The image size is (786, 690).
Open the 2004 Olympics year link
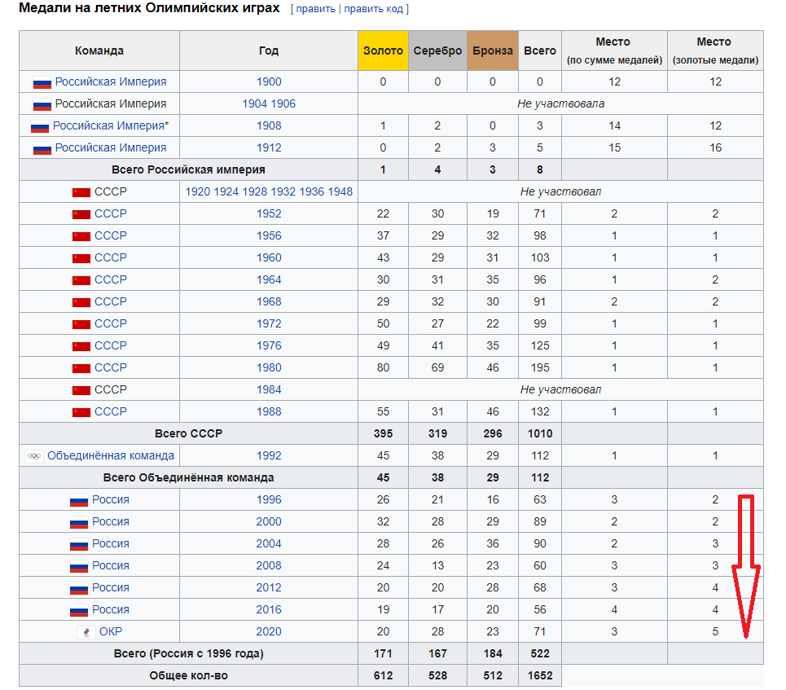click(x=269, y=544)
